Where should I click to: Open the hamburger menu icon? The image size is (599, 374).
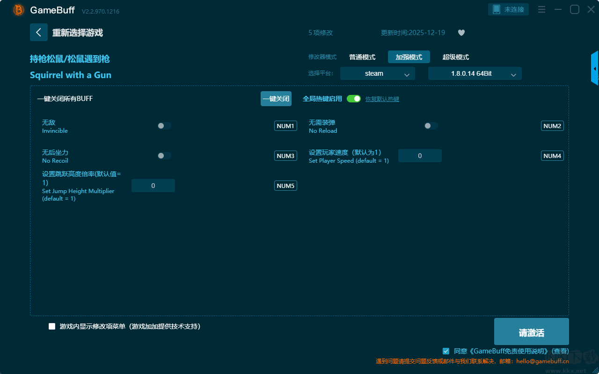(541, 9)
